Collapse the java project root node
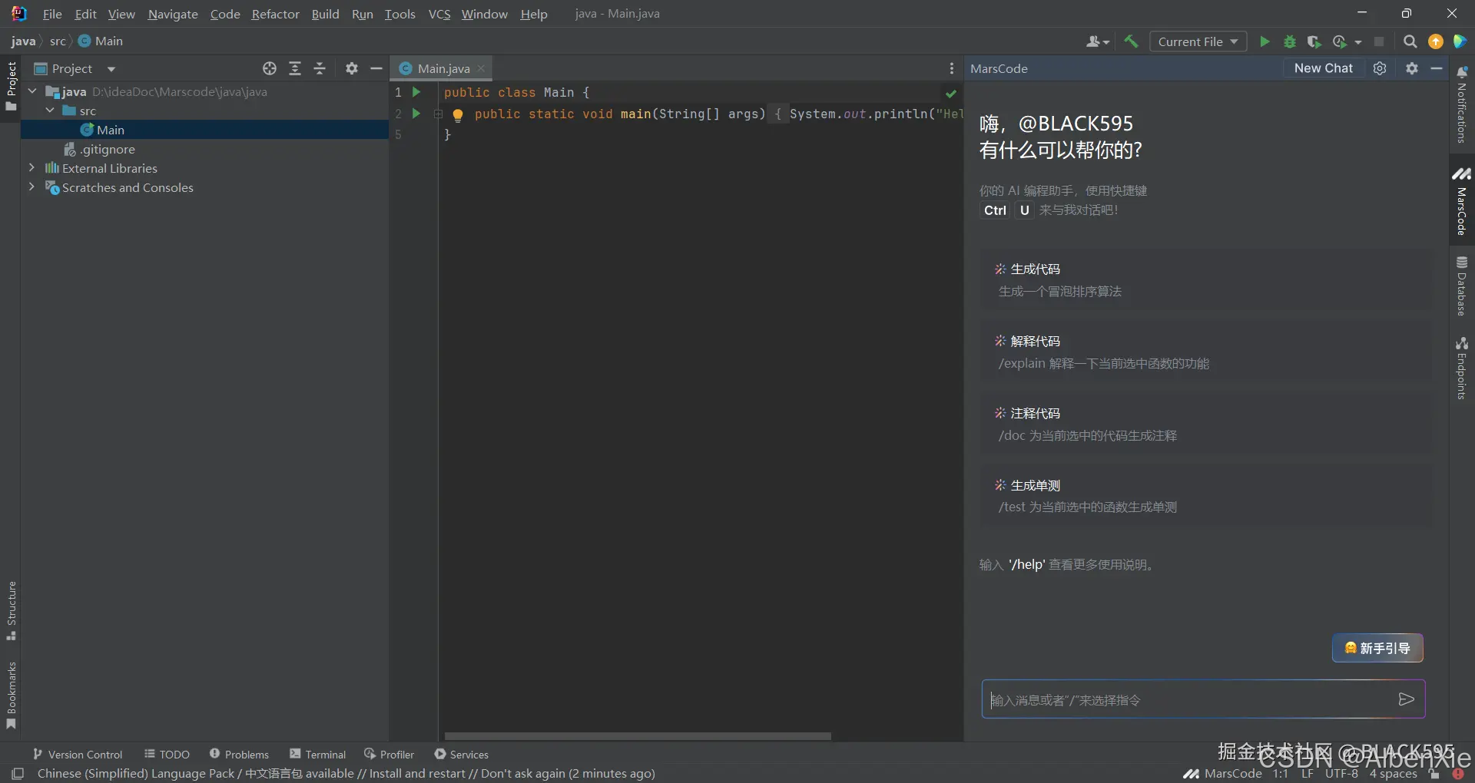 [x=32, y=91]
